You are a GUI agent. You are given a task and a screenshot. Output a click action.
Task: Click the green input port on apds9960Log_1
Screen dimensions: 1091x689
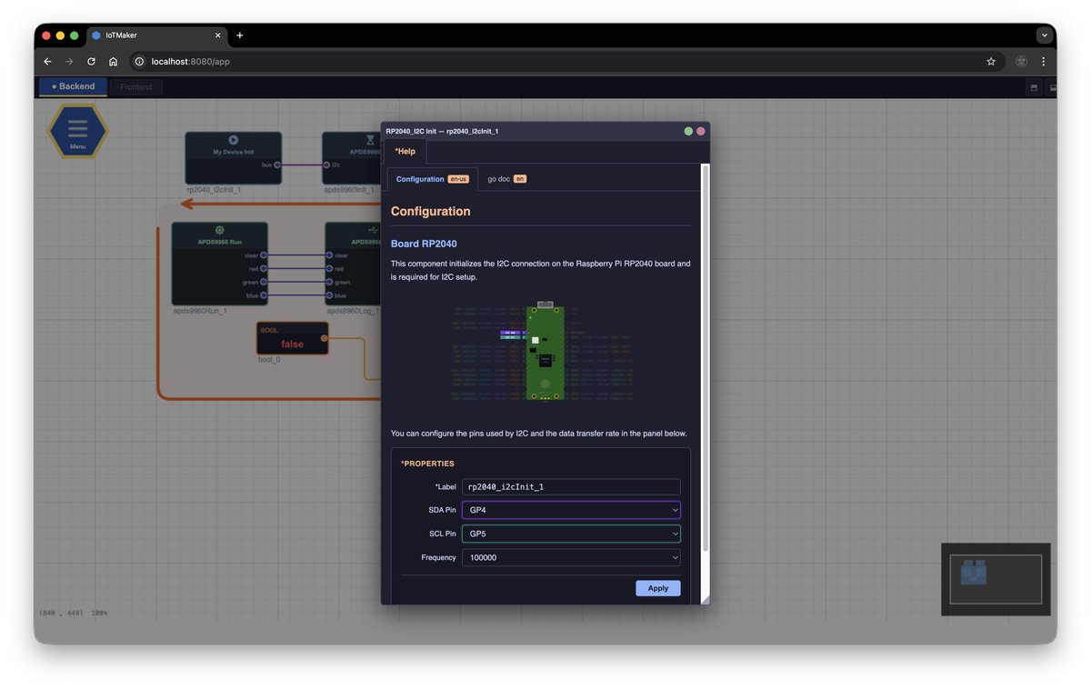coord(329,283)
